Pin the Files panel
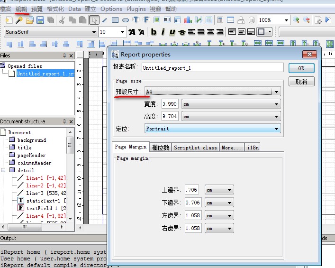This screenshot has height=268, width=335. point(64,55)
